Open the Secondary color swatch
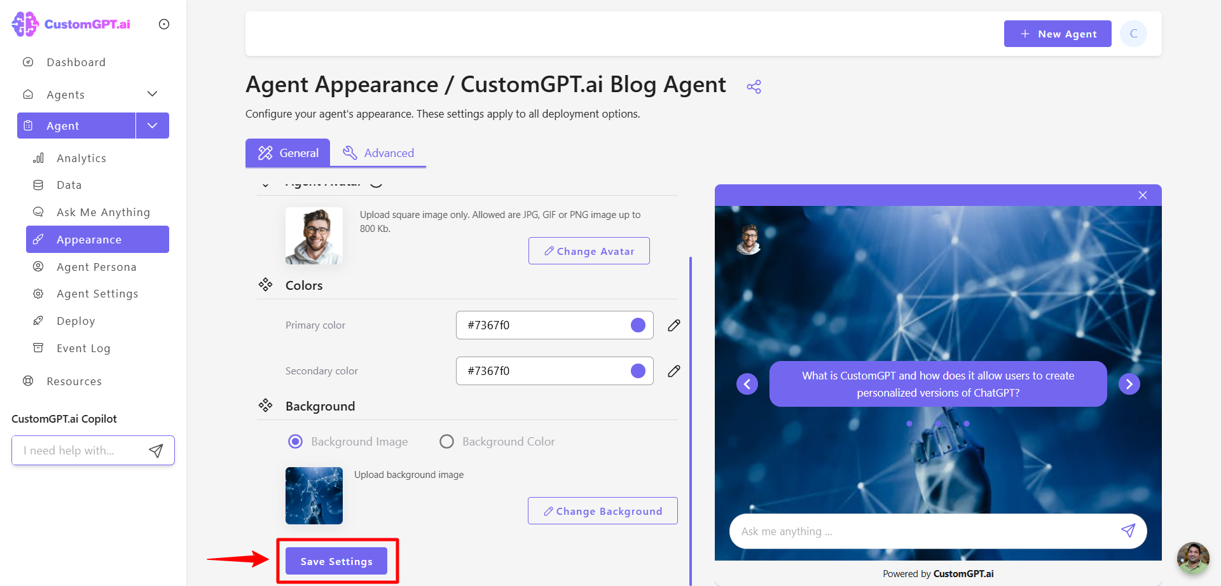The height and width of the screenshot is (586, 1221). point(638,371)
